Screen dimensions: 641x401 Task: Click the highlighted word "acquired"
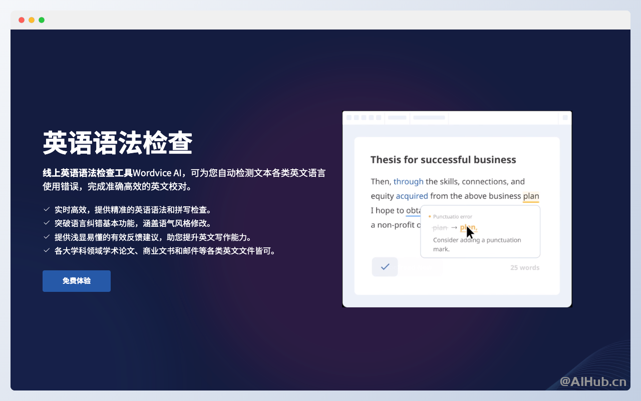point(412,196)
